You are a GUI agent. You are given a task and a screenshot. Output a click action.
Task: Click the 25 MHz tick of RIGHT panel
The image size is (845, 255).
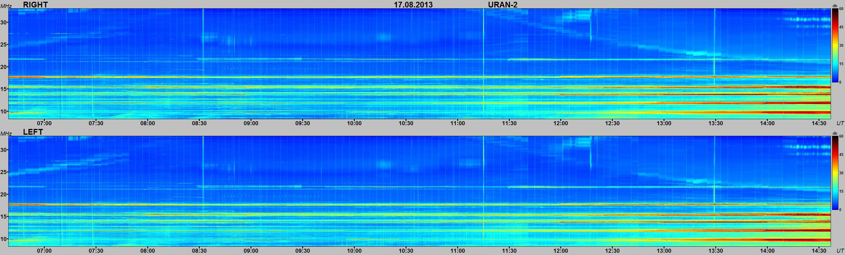coord(4,45)
